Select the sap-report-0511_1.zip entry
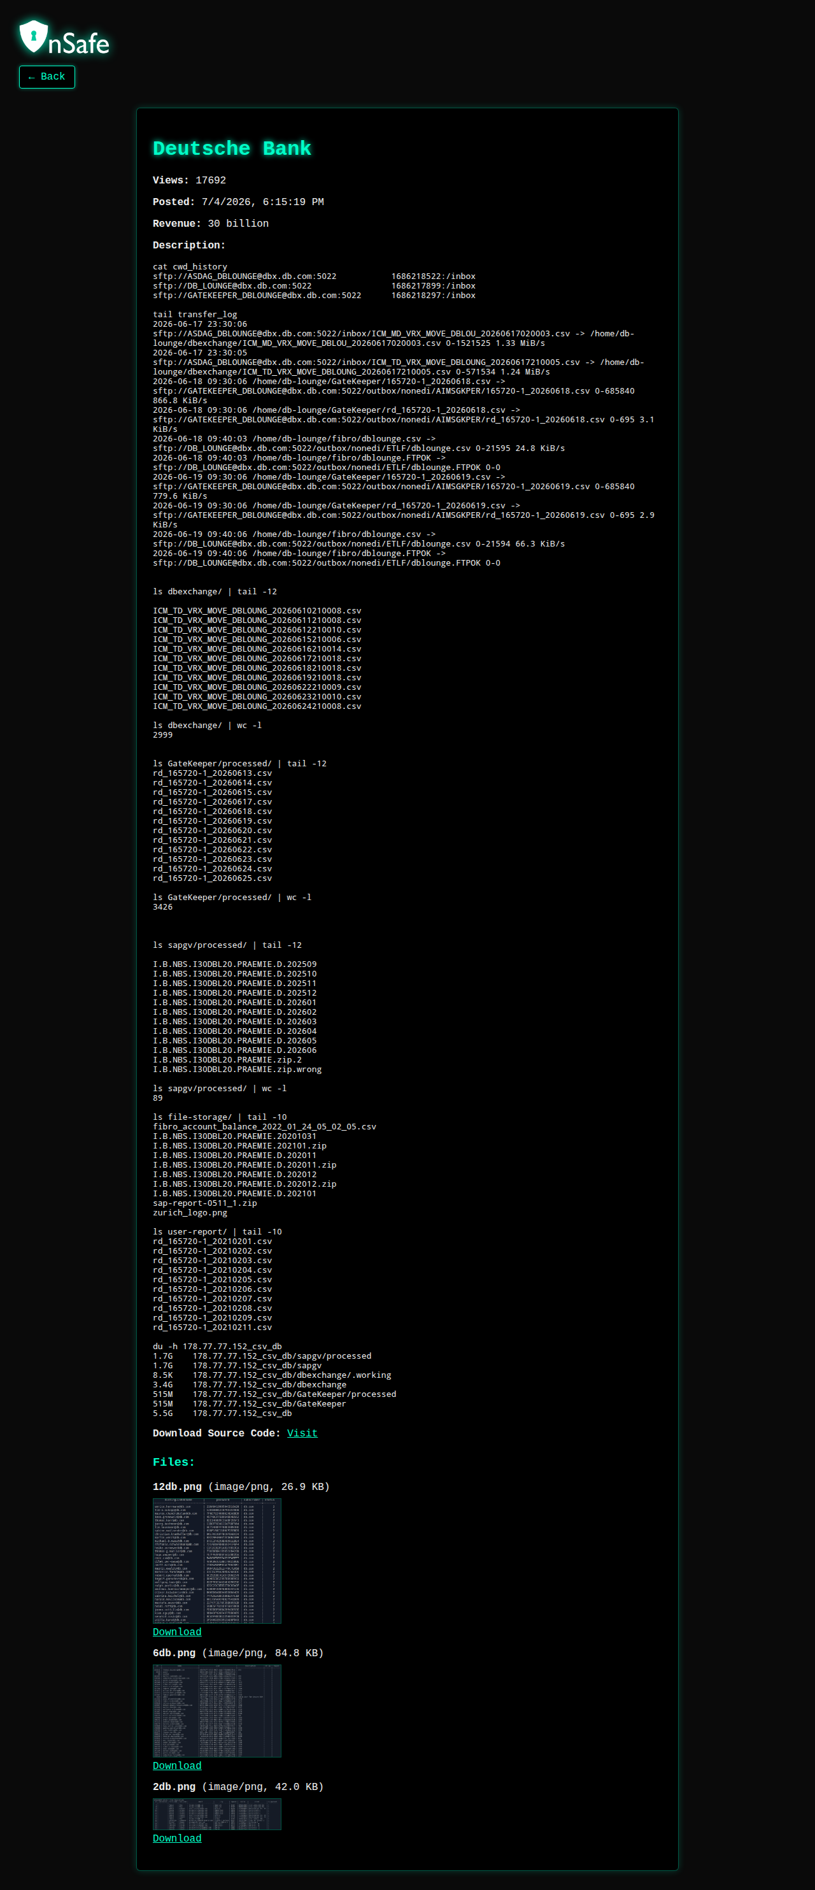The height and width of the screenshot is (1890, 815). point(204,1203)
